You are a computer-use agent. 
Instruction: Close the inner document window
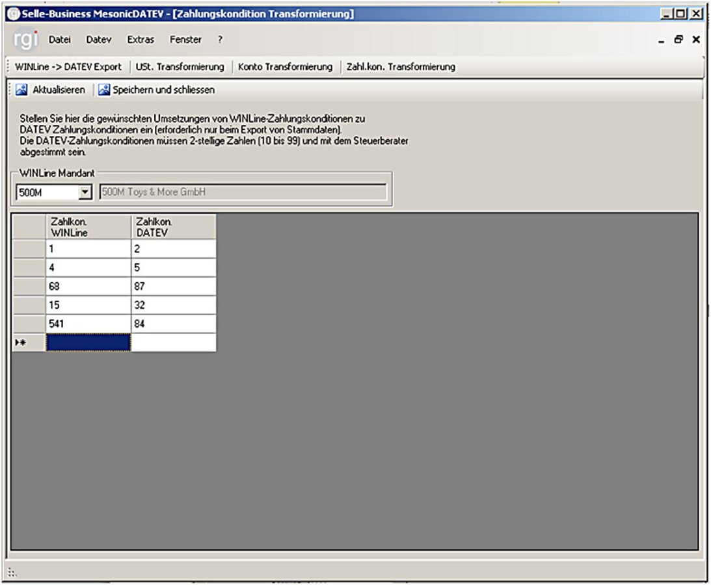pos(695,40)
